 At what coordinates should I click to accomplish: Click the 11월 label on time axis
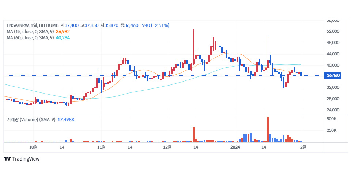point(101,147)
